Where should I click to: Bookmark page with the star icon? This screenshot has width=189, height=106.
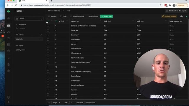(160, 5)
